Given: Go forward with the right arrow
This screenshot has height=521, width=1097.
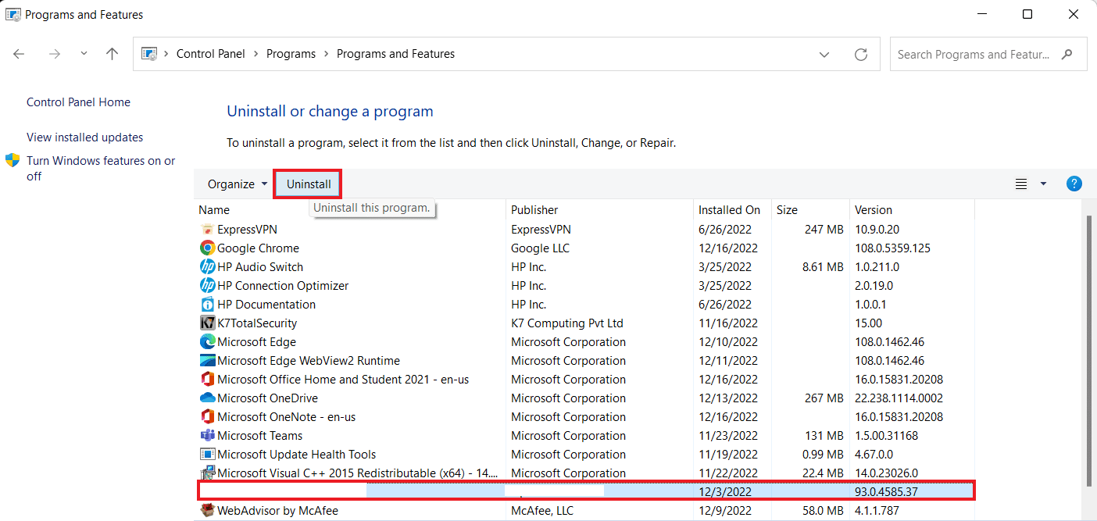Looking at the screenshot, I should pyautogui.click(x=54, y=54).
